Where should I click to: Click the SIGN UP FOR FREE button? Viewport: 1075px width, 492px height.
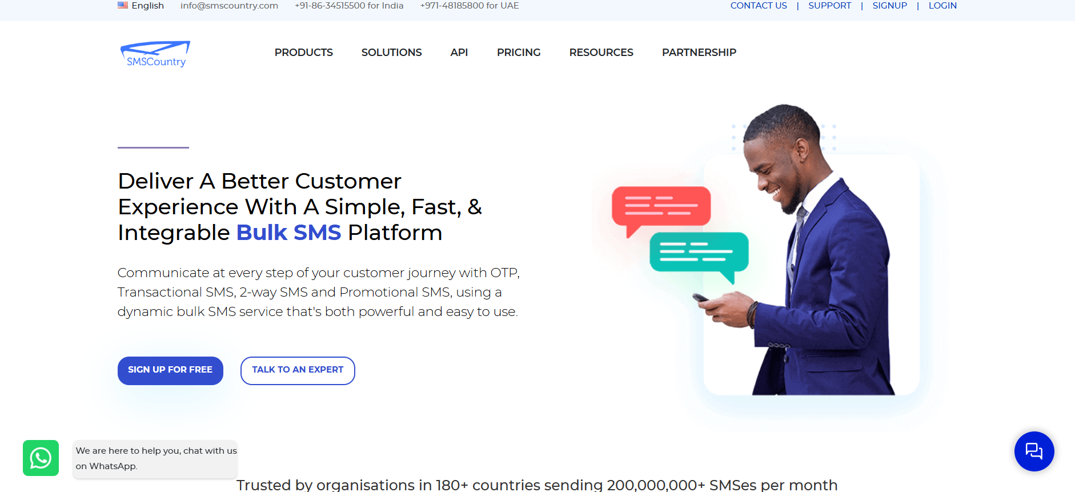[170, 370]
